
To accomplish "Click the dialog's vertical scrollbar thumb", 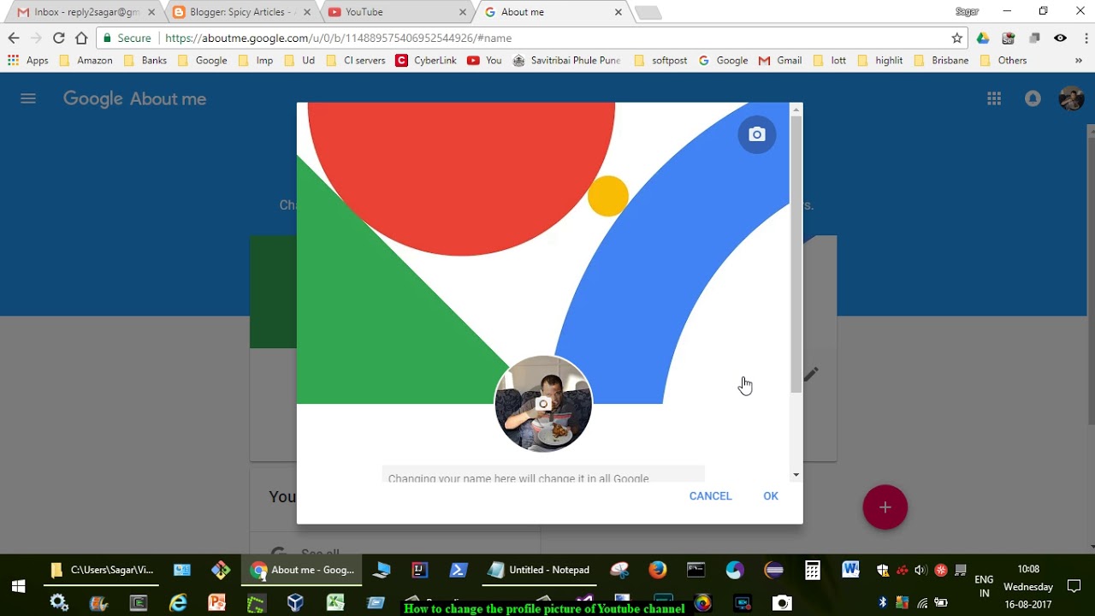I will point(796,254).
